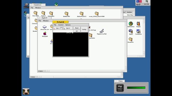Click the clock in the Deskbar tray
Viewport: 172px width, 96px height.
pyautogui.click(x=146, y=4)
